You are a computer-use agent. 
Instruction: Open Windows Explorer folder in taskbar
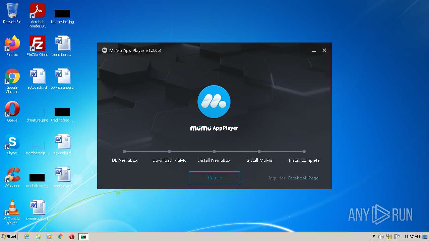[x=38, y=237]
